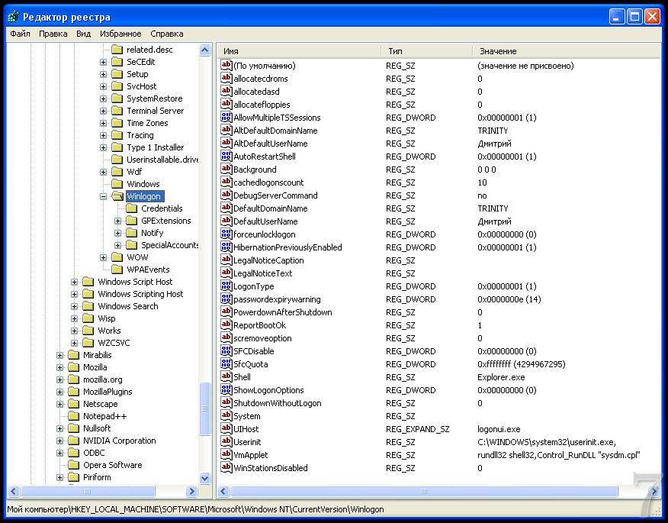
Task: Sort by the Имя column header
Action: pyautogui.click(x=299, y=51)
